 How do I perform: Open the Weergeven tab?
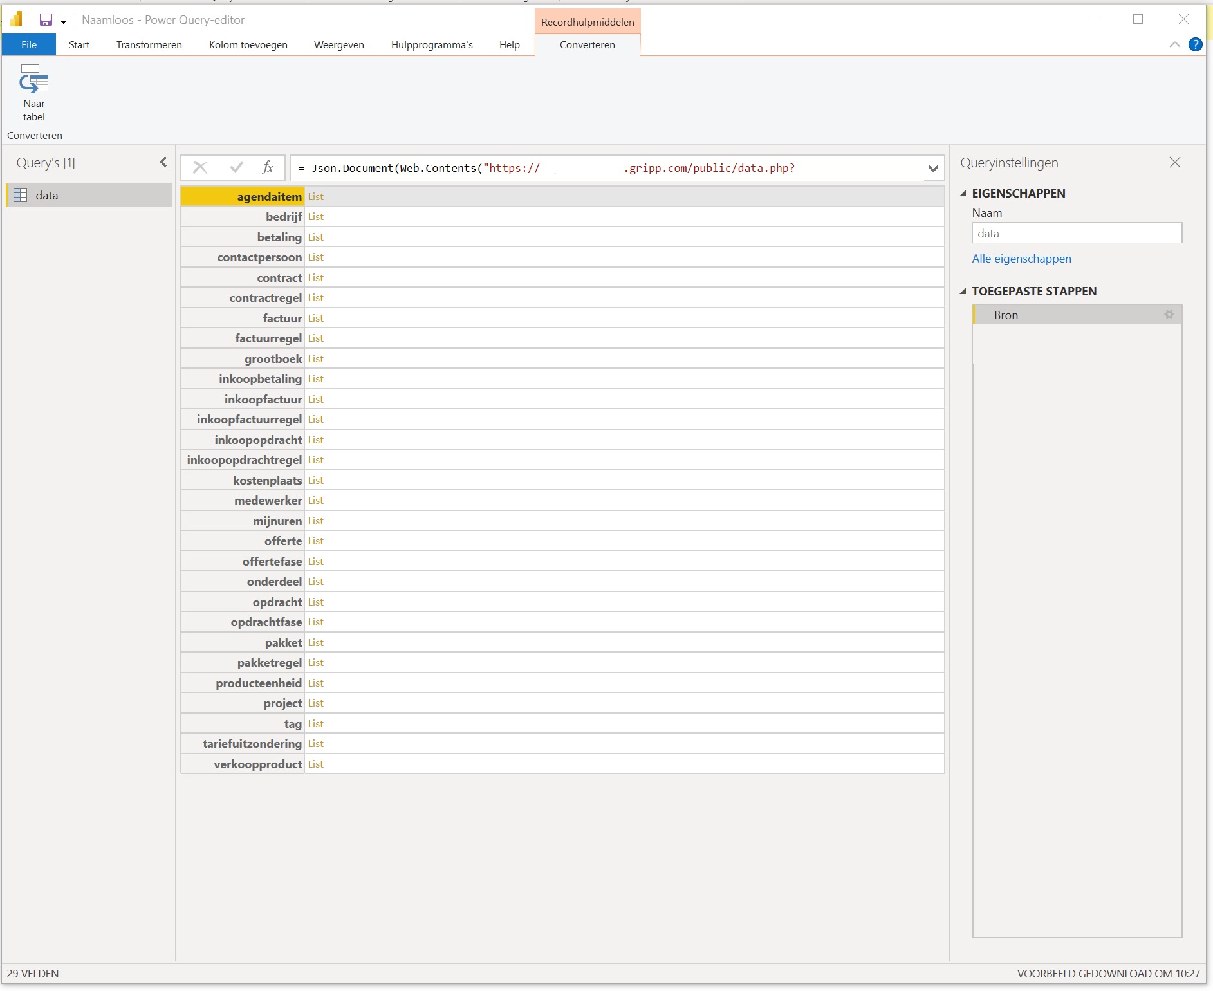pos(339,44)
